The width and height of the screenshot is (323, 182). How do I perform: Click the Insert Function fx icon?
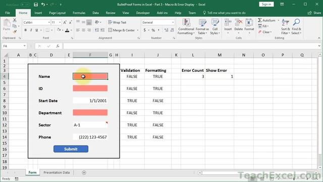pyautogui.click(x=58, y=46)
